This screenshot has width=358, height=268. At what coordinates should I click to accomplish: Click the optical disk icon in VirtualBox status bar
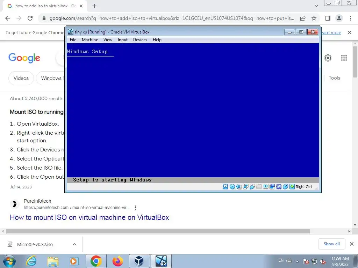[x=232, y=187]
